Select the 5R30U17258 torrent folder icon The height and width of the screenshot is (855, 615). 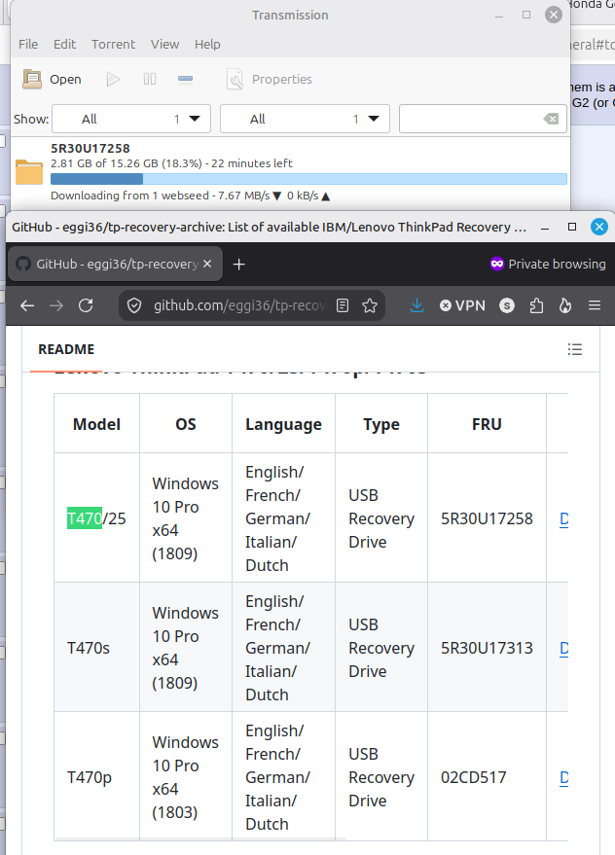pos(29,172)
